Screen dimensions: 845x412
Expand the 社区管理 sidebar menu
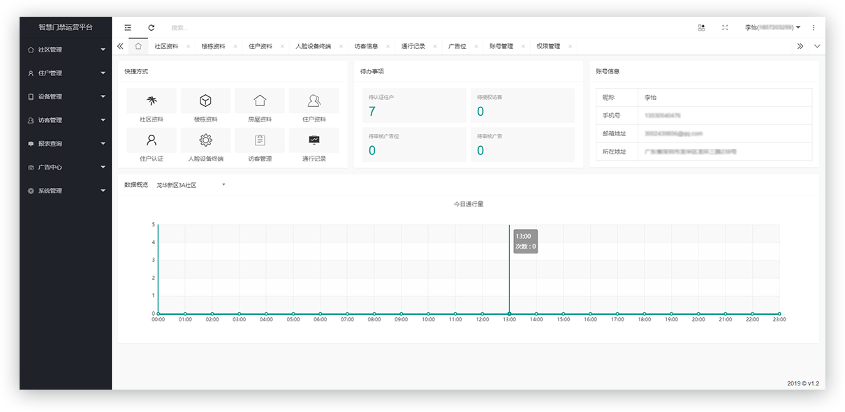pyautogui.click(x=66, y=50)
